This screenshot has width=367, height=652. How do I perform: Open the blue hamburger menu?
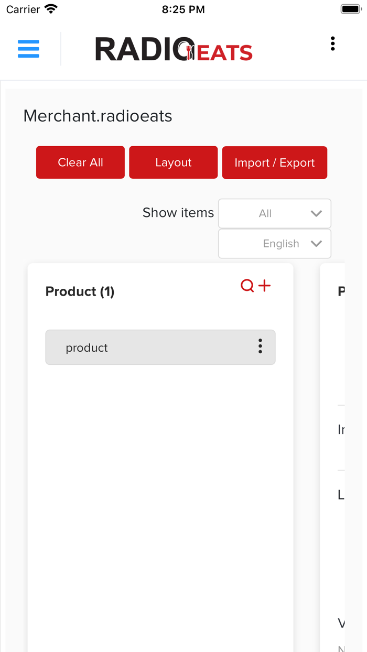[28, 49]
